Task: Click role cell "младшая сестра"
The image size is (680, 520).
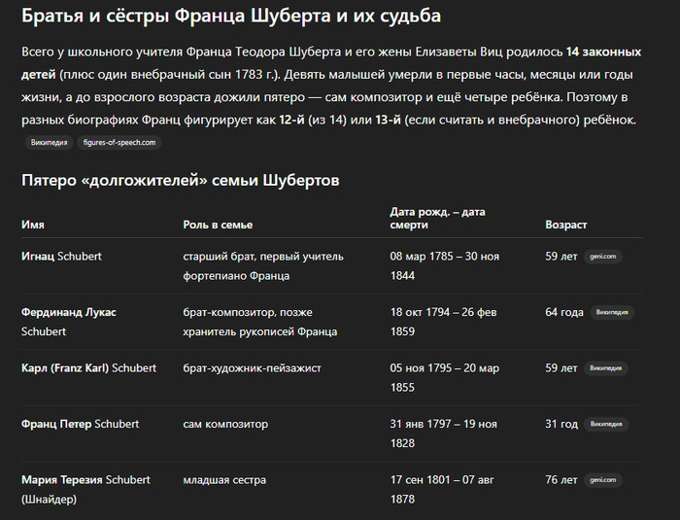Action: coord(224,480)
